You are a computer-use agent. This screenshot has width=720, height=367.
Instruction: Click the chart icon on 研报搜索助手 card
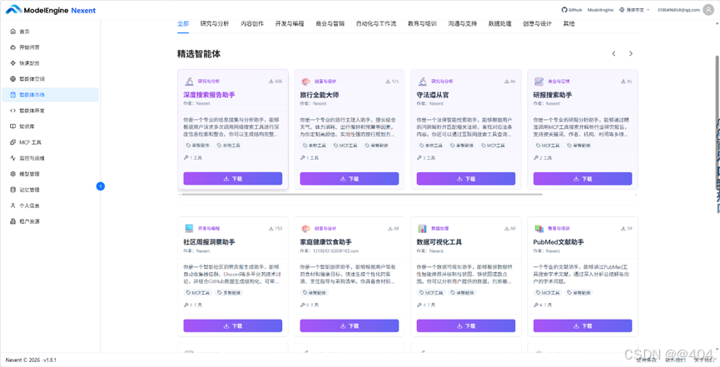[x=539, y=82]
